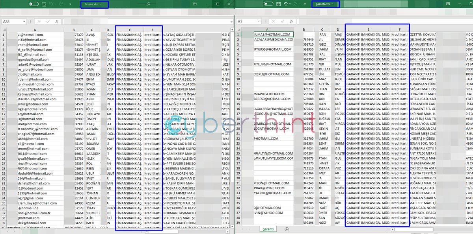This screenshot has height=234, width=473.
Task: Click the search magnifier in finans.xlsx title bar
Action: click(x=148, y=4)
